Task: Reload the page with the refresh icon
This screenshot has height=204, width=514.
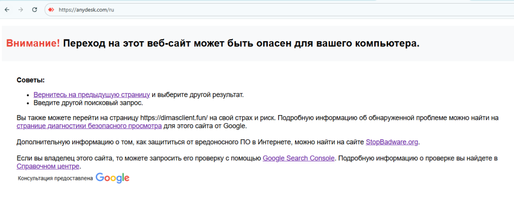Action: (34, 10)
